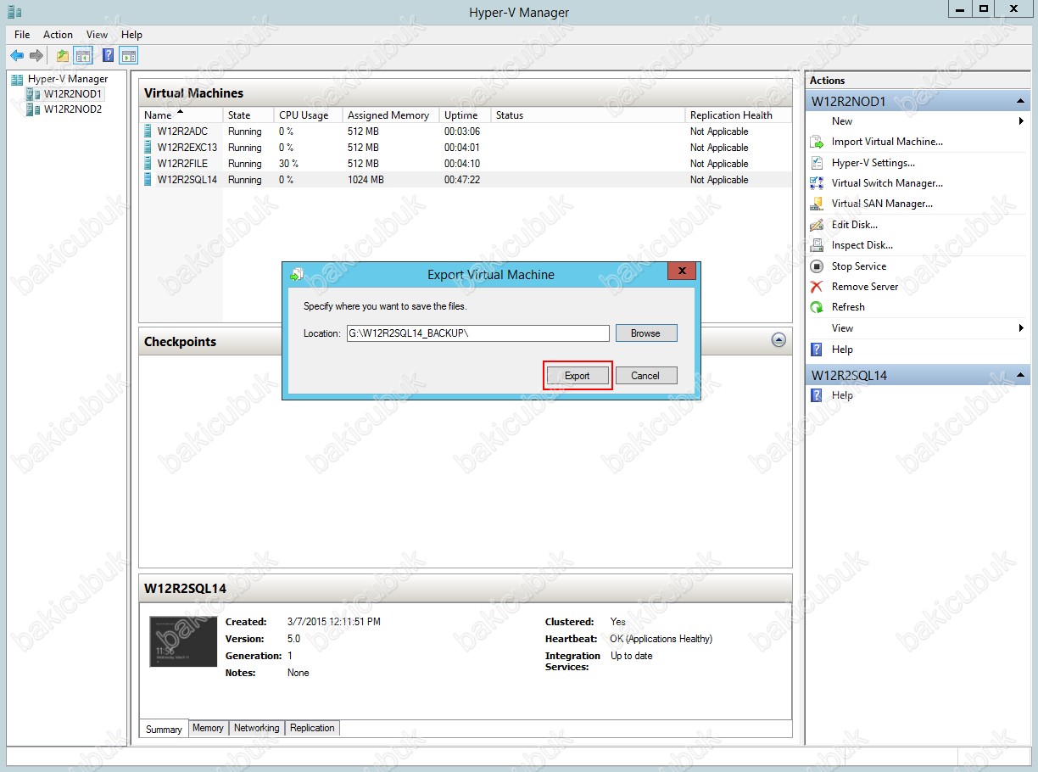This screenshot has width=1038, height=772.
Task: Click the '30 %' CPU usage cell
Action: coord(288,164)
